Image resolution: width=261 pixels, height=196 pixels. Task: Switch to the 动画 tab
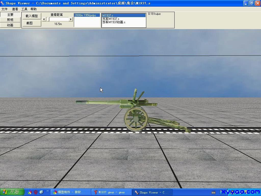10,25
